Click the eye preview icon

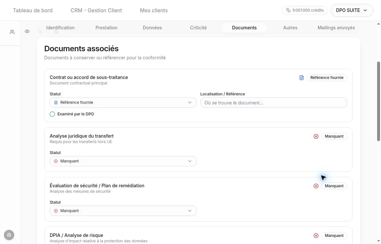[x=27, y=31]
